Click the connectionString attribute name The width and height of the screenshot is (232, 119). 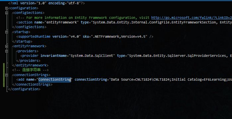91,80
